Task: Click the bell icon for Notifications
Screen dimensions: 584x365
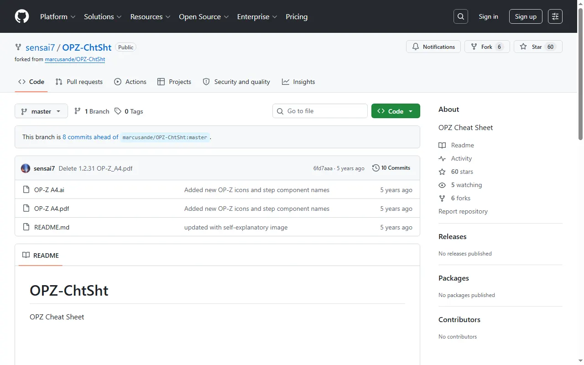Action: pyautogui.click(x=416, y=47)
